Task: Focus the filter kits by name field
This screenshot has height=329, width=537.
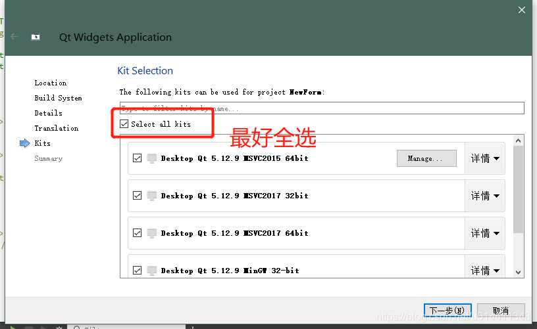Action: 322,108
